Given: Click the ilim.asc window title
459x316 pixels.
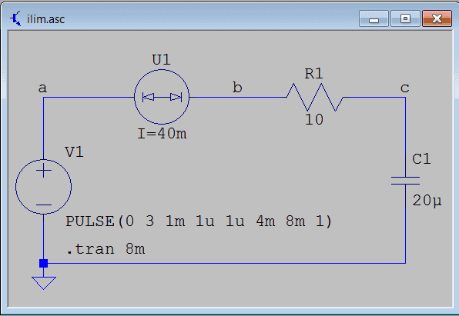Looking at the screenshot, I should tap(45, 19).
